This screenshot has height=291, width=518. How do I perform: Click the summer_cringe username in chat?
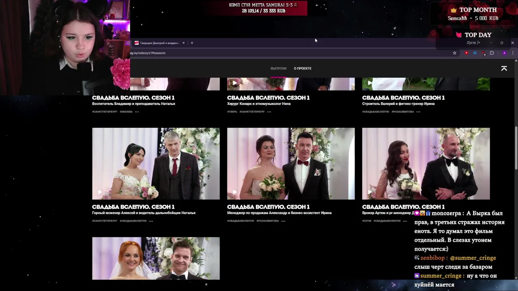[x=441, y=276]
